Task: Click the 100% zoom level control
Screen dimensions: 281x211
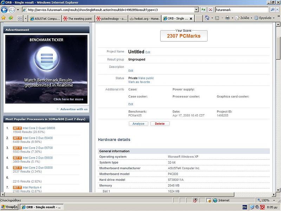Action: 266,200
